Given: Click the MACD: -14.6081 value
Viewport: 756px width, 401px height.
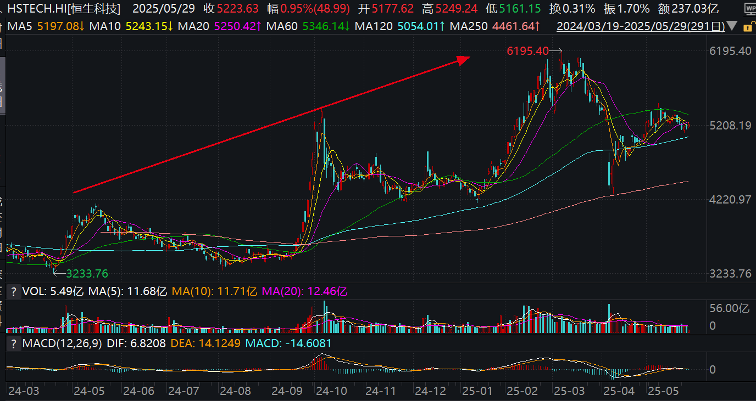Looking at the screenshot, I should point(288,343).
